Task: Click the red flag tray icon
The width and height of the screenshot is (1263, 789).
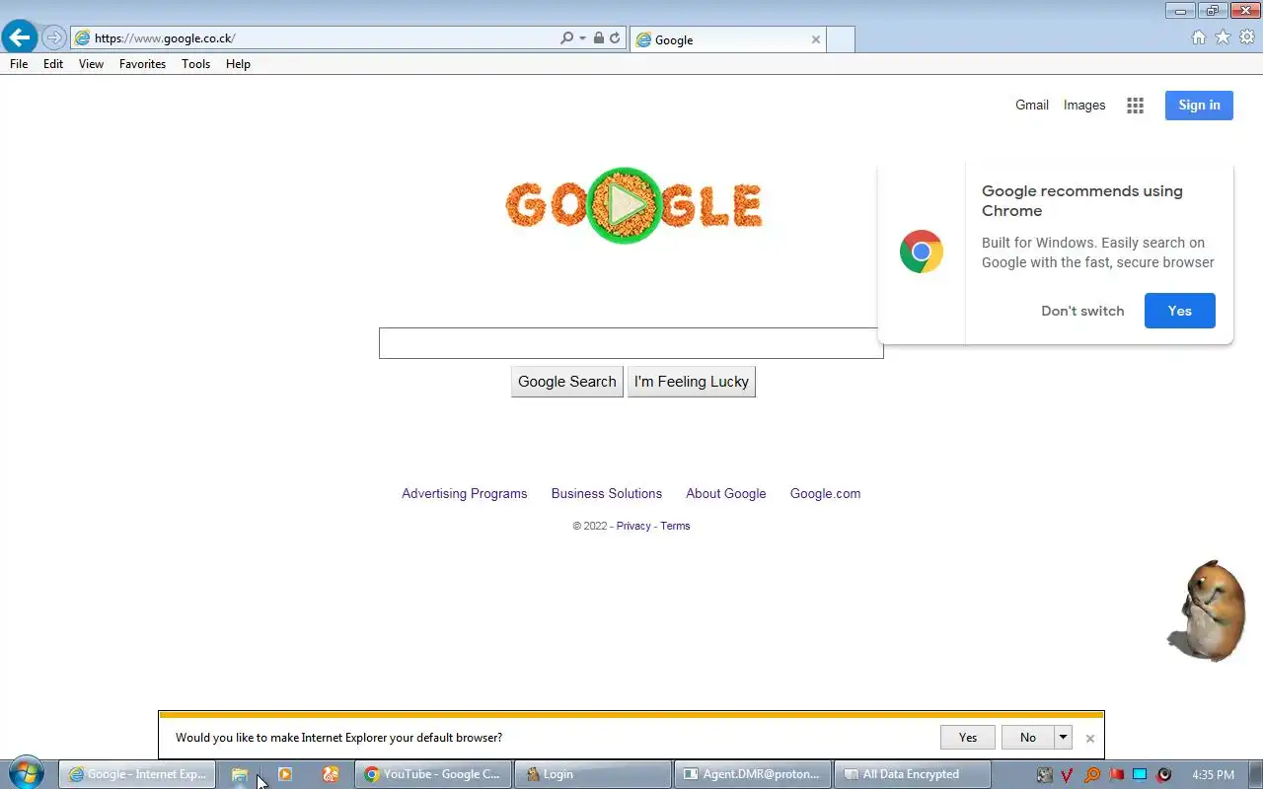Action: pos(1116,775)
